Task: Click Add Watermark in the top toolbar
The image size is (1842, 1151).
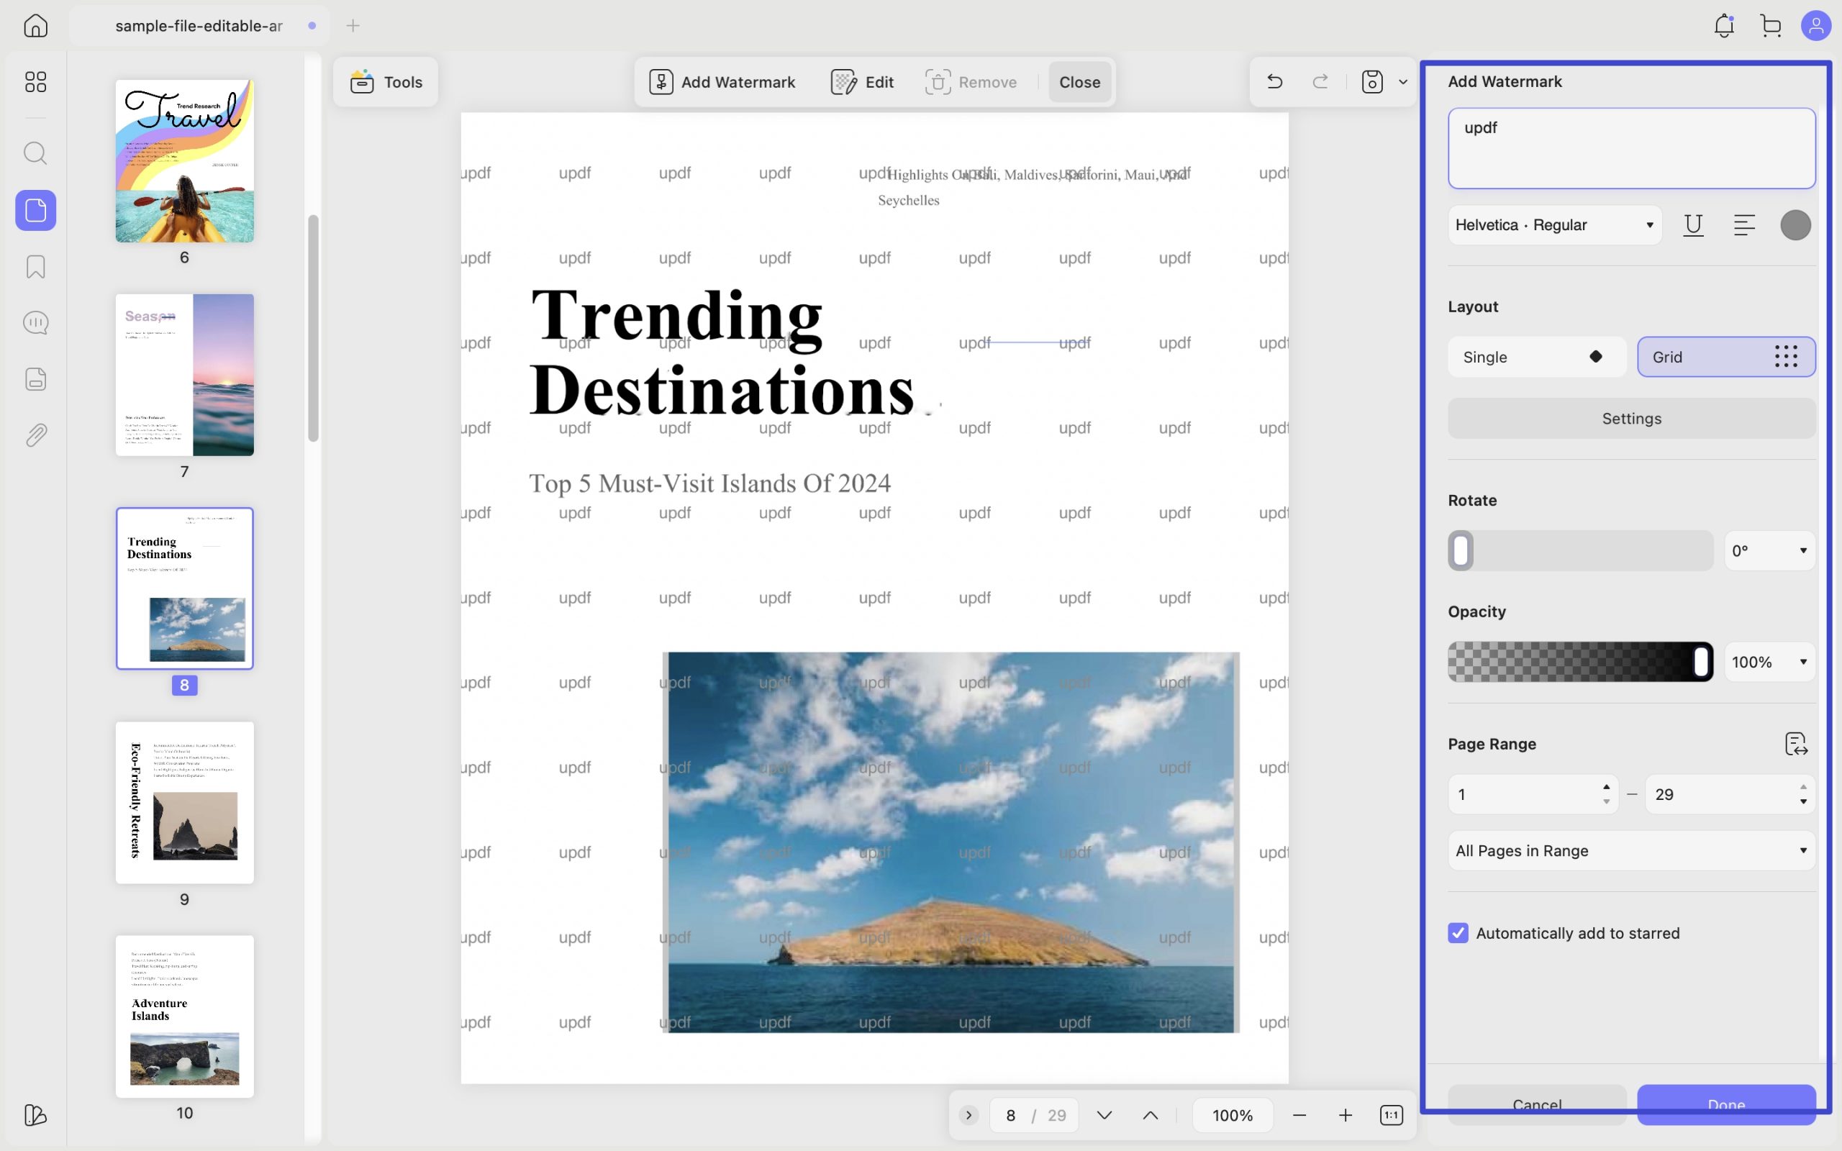Action: [722, 82]
